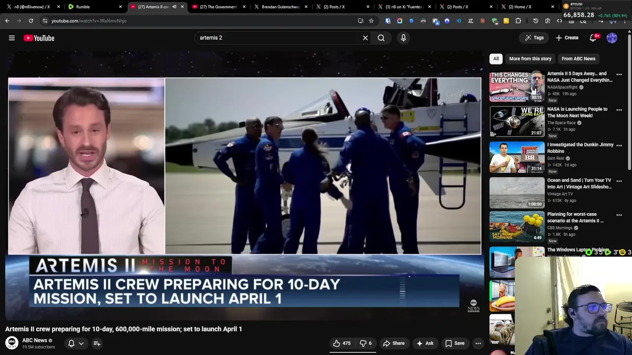The width and height of the screenshot is (632, 355).
Task: Click the add-to-queue icon beside bell
Action: (97, 344)
